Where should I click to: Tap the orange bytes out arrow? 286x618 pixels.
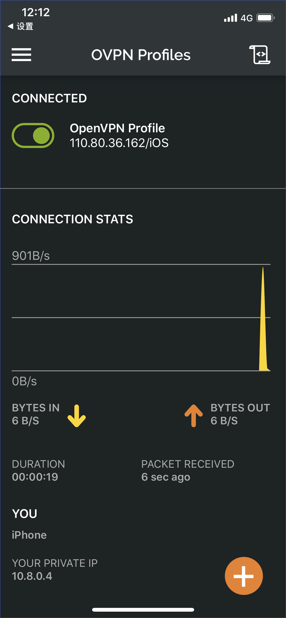[194, 416]
